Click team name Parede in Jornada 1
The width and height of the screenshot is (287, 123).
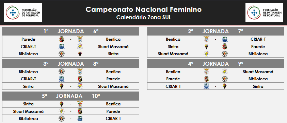coord(28,39)
